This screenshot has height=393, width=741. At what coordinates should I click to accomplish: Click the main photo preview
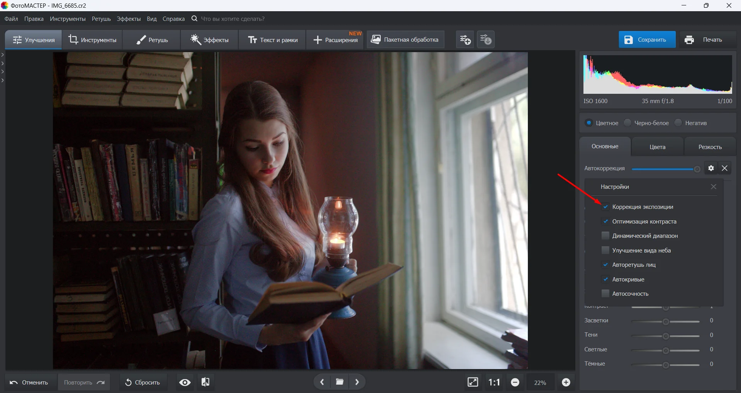point(290,210)
